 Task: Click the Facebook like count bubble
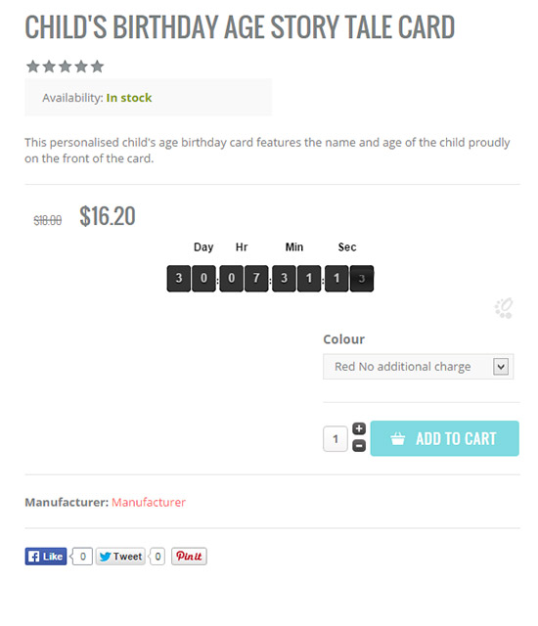pyautogui.click(x=82, y=557)
